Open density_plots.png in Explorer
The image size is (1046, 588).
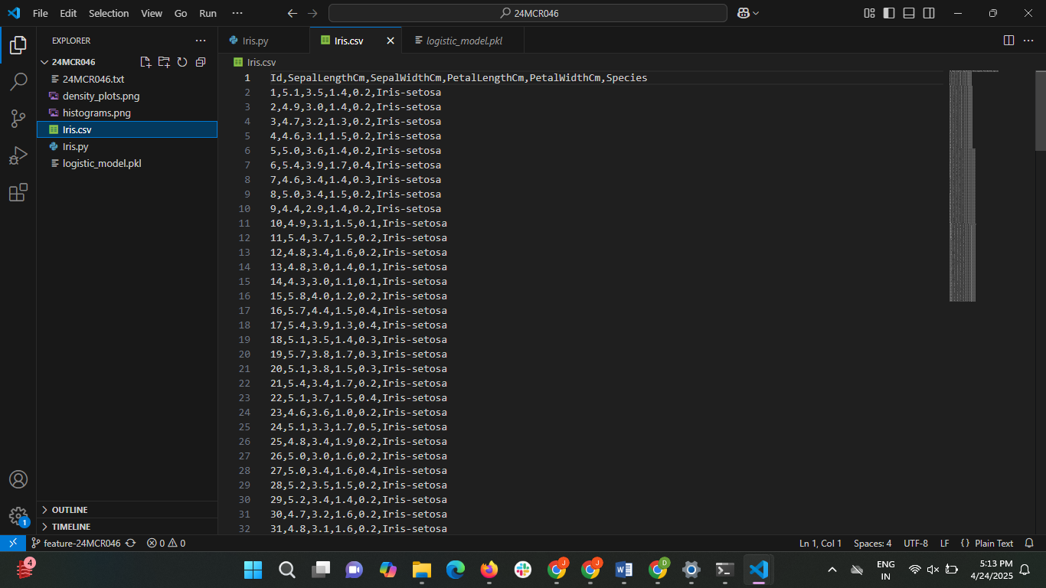(x=127, y=96)
